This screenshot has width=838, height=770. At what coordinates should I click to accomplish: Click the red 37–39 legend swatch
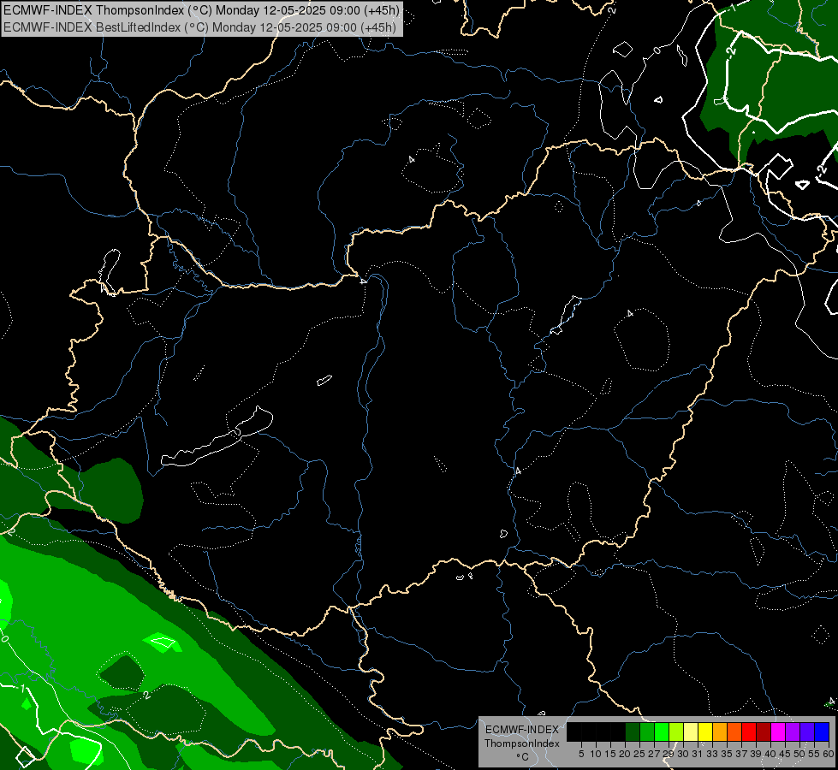coord(749,731)
